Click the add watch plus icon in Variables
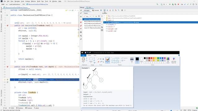The height and width of the screenshot is (111, 198). (102, 16)
